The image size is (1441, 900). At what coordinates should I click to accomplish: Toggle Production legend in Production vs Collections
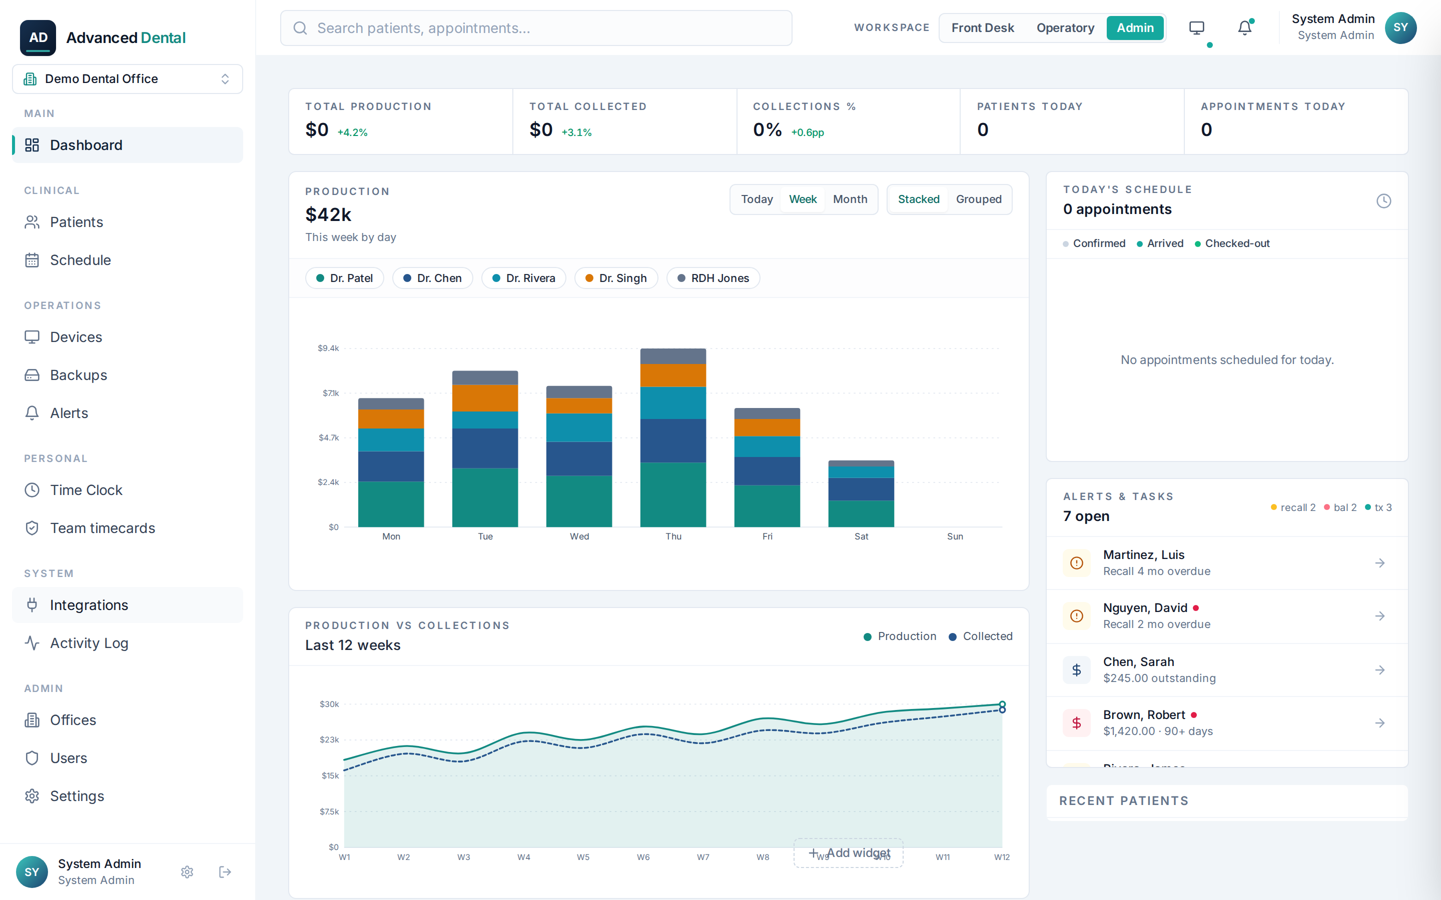[900, 636]
